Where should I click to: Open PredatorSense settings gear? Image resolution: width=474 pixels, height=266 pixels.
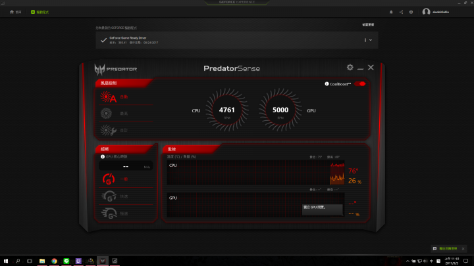(350, 67)
